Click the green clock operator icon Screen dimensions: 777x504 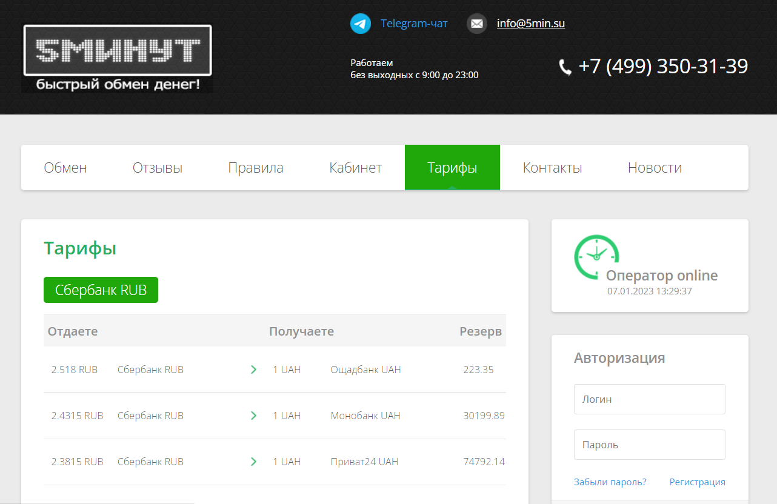[x=596, y=257]
